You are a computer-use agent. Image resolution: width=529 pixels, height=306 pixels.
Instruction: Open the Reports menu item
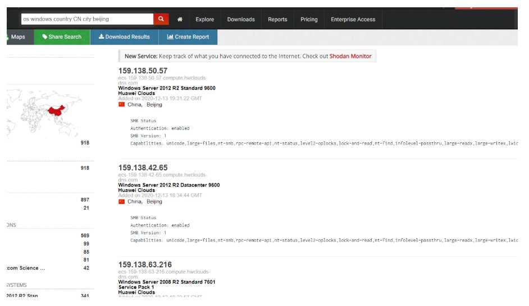point(277,20)
